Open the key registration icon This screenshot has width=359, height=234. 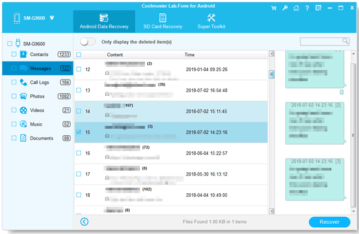click(x=285, y=8)
